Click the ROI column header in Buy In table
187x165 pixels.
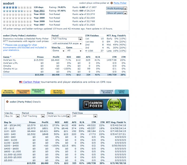click(x=57, y=122)
